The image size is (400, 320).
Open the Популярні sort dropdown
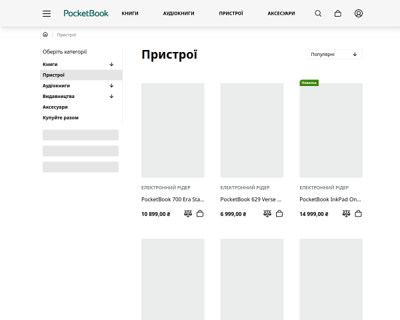click(335, 55)
